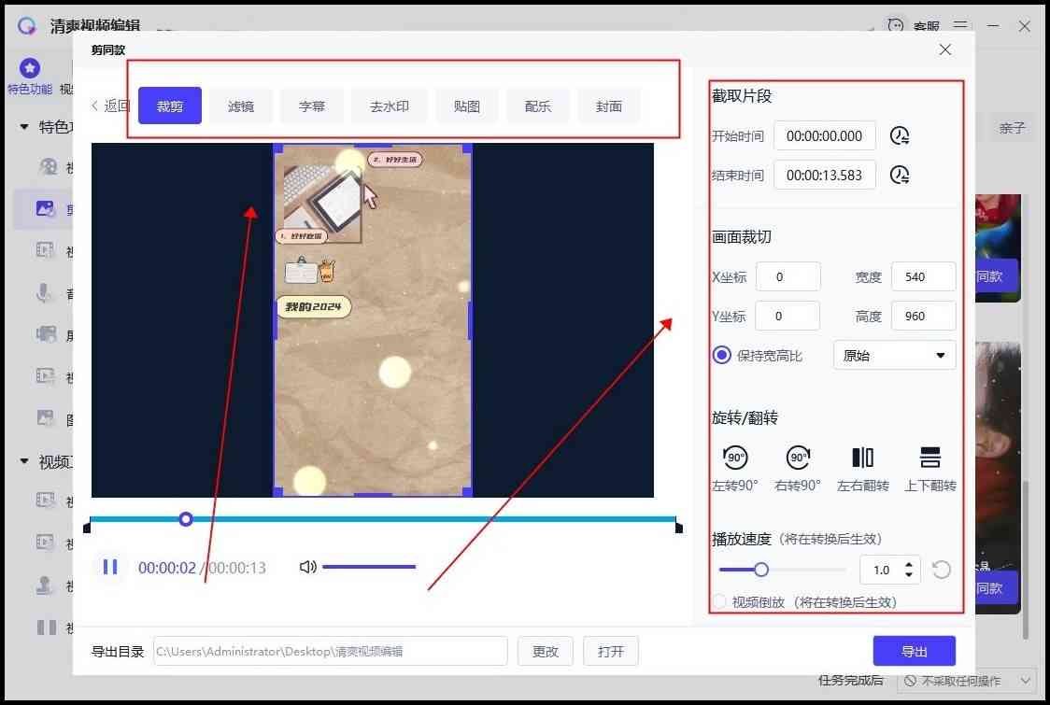1050x705 pixels.
Task: Click the 打开 open folder button
Action: (611, 651)
